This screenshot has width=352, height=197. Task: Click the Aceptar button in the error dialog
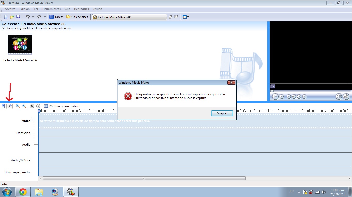[x=222, y=113]
